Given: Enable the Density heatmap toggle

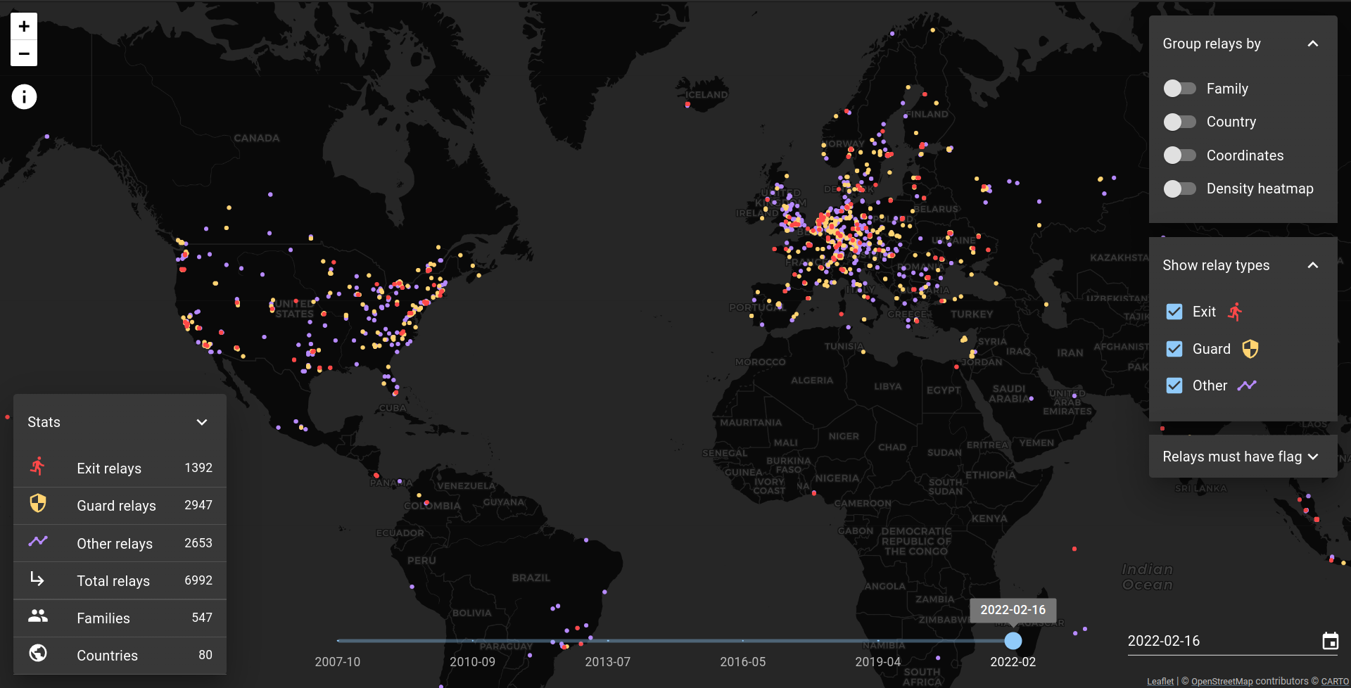Looking at the screenshot, I should (1179, 189).
